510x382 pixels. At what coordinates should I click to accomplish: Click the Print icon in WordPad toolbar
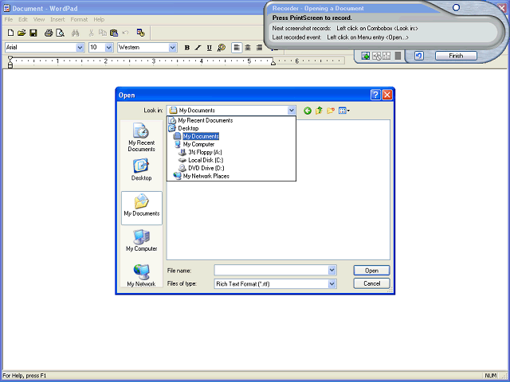click(49, 33)
